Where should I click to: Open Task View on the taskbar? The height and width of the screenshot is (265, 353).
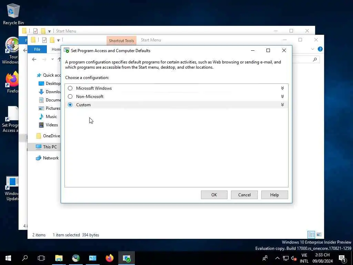pos(41,258)
